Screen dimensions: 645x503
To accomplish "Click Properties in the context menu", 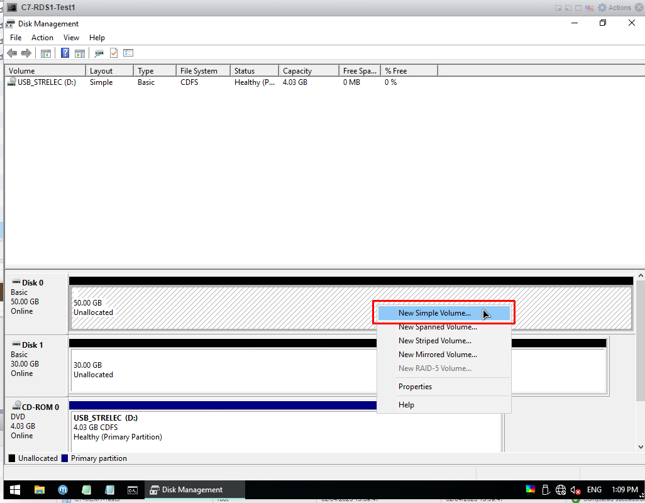I will point(415,387).
